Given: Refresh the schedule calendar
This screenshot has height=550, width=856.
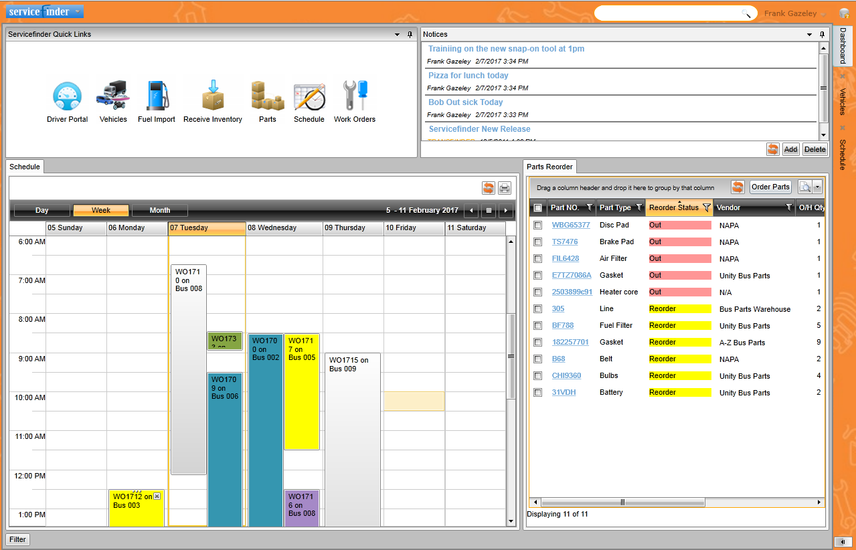Looking at the screenshot, I should pos(489,188).
